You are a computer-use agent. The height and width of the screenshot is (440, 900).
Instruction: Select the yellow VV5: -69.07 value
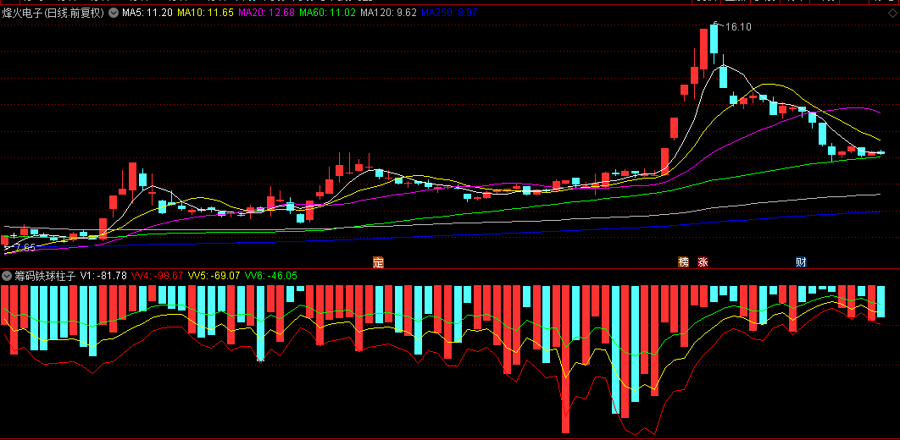coord(214,276)
